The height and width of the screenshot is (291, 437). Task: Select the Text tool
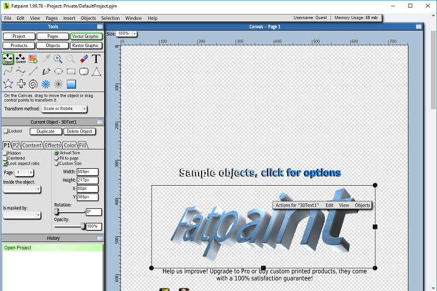[96, 59]
